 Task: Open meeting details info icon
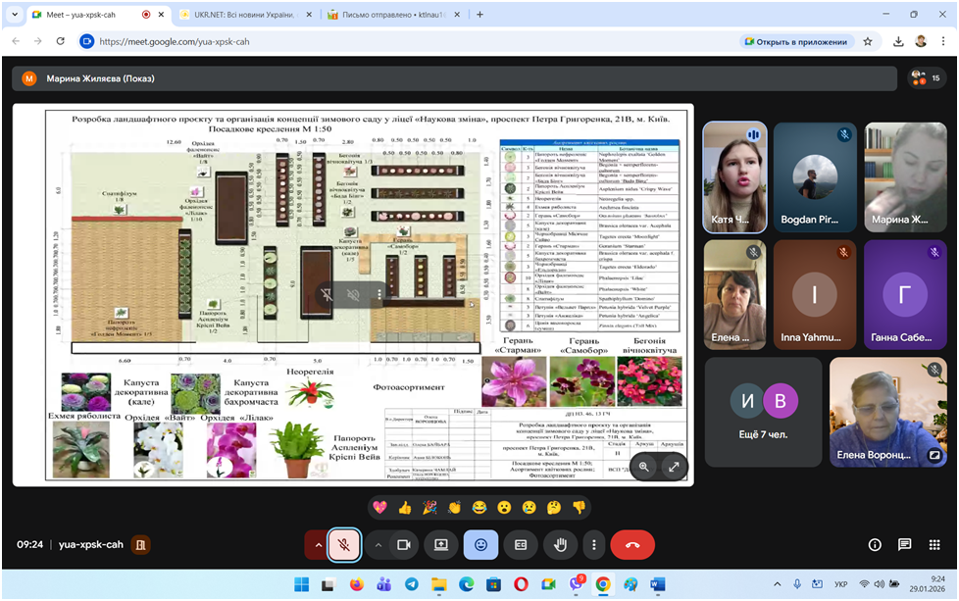(x=876, y=545)
